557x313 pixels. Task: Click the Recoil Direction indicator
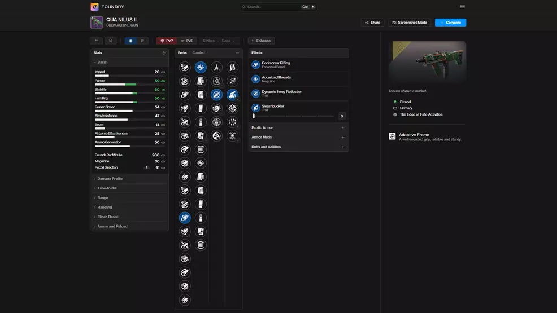pos(146,167)
